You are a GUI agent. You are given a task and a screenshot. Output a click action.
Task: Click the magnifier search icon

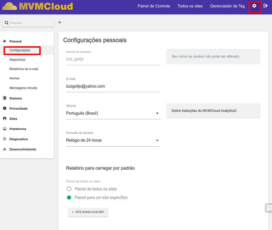(x=7, y=23)
